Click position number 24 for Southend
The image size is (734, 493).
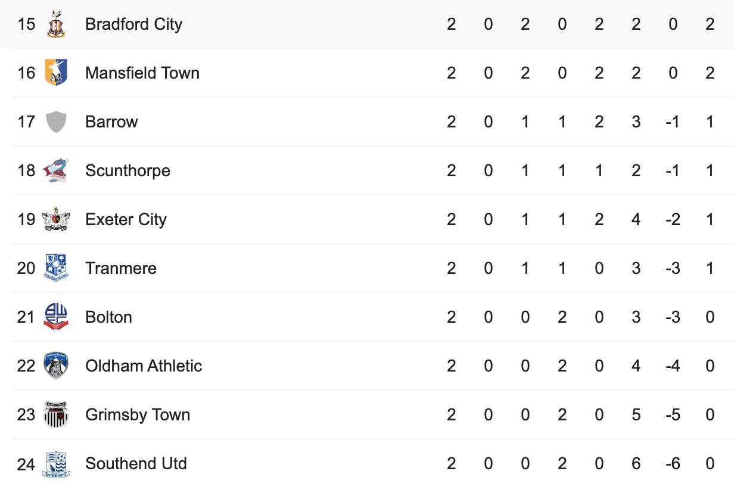click(x=26, y=464)
